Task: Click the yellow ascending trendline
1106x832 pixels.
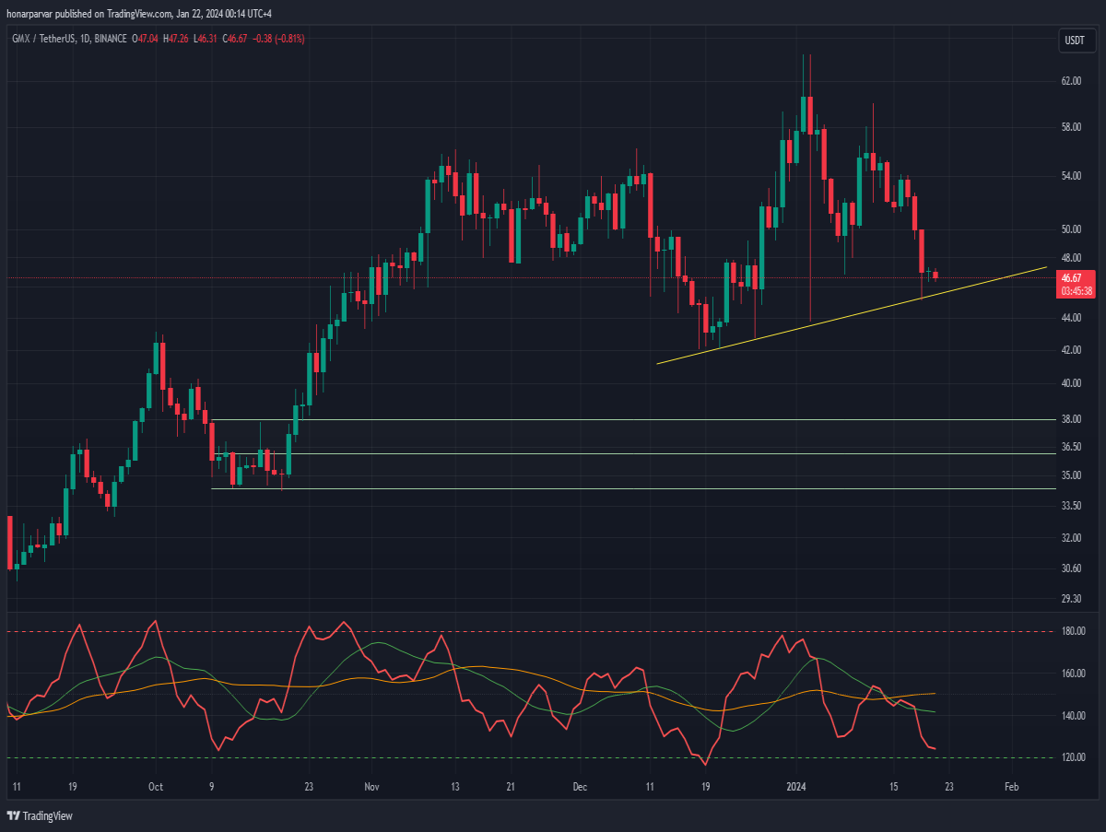Action: tap(852, 315)
